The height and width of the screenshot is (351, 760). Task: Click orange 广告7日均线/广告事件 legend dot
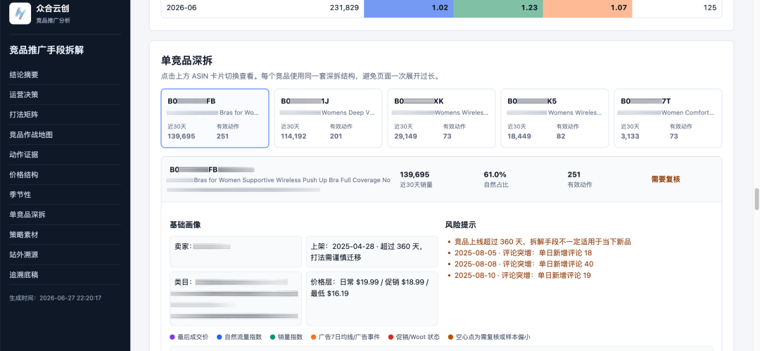313,337
